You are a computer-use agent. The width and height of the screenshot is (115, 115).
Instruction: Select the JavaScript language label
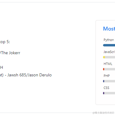click(109, 52)
